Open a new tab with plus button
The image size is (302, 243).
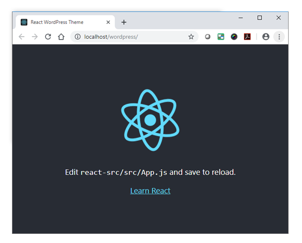[124, 22]
